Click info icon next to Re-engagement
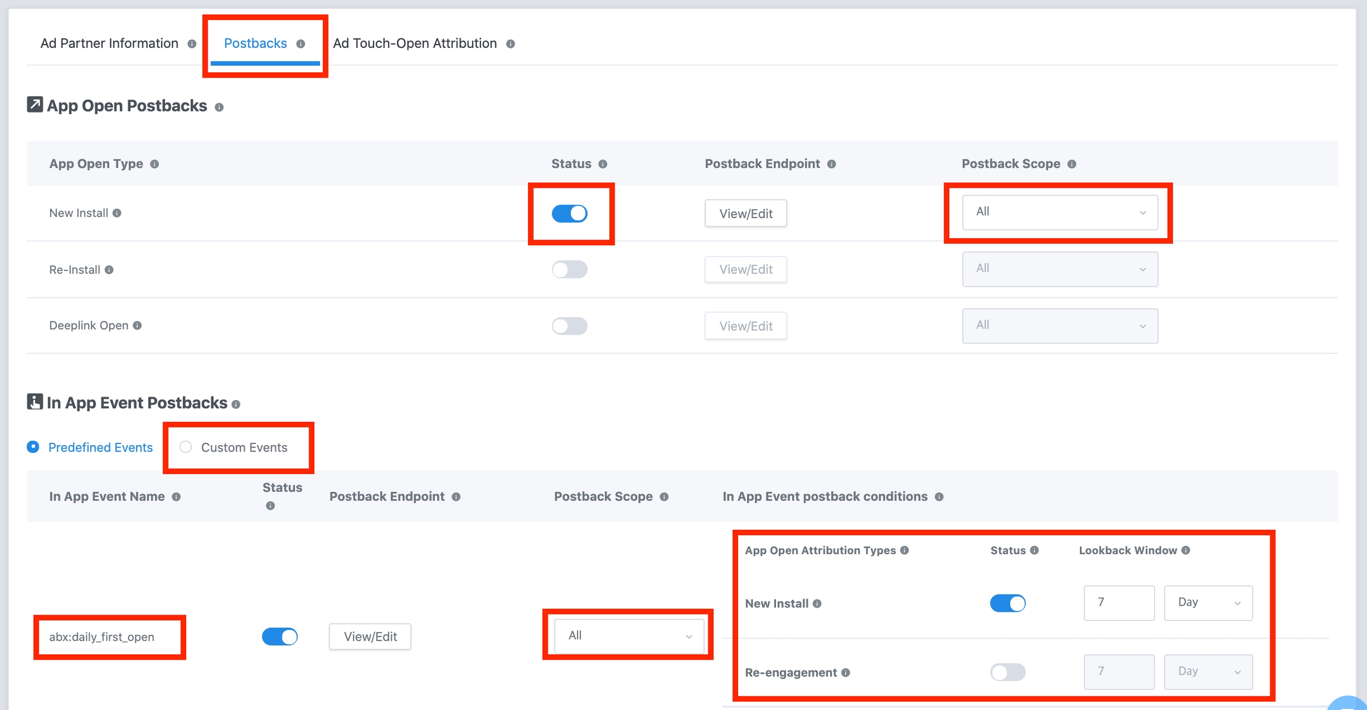1367x710 pixels. pos(845,673)
